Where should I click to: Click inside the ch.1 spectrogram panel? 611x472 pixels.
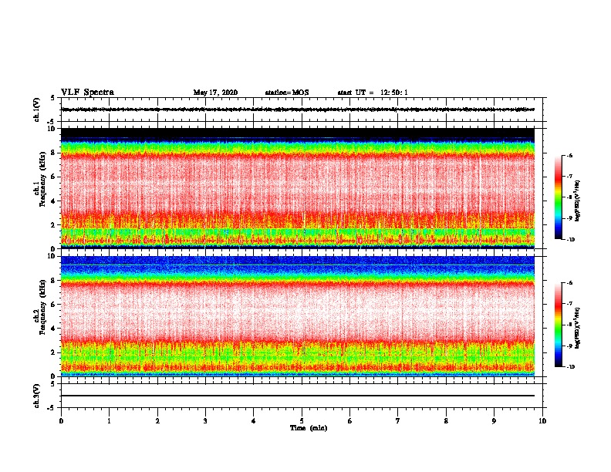click(298, 188)
